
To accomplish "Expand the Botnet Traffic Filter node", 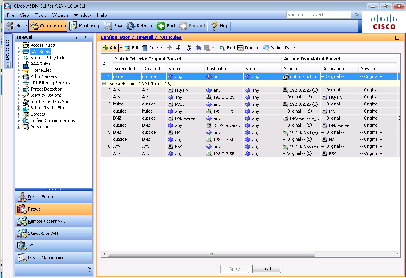I will point(18,108).
